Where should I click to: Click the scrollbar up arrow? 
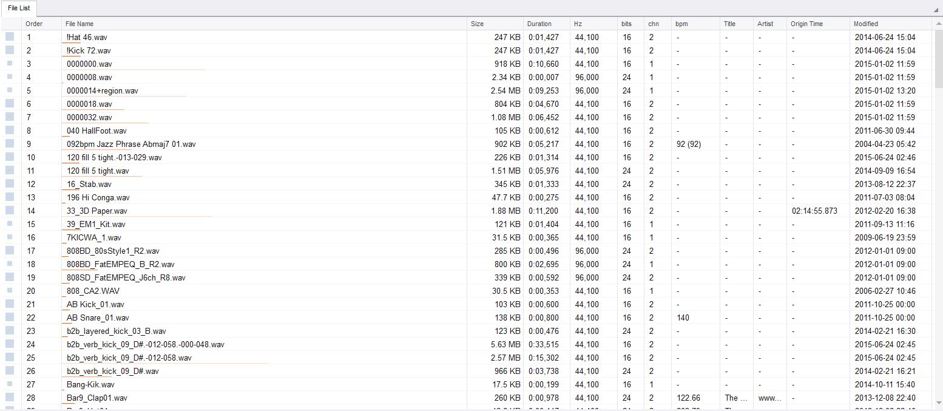[937, 23]
